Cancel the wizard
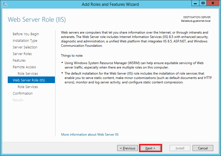Viewport: 221px width, 156px height. coord(203,148)
